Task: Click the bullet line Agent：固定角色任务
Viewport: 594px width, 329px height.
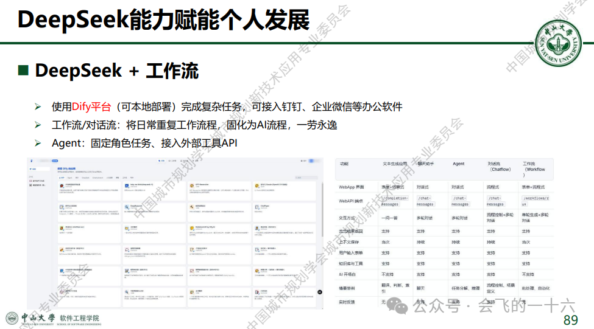Action: click(144, 144)
